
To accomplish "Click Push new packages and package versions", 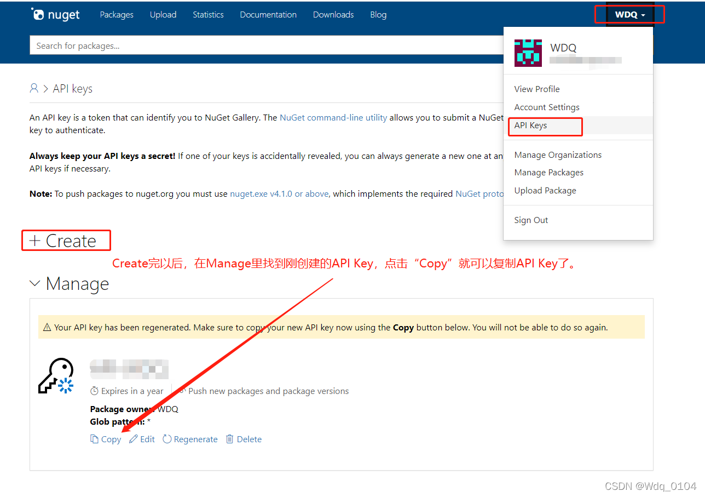I will click(268, 391).
